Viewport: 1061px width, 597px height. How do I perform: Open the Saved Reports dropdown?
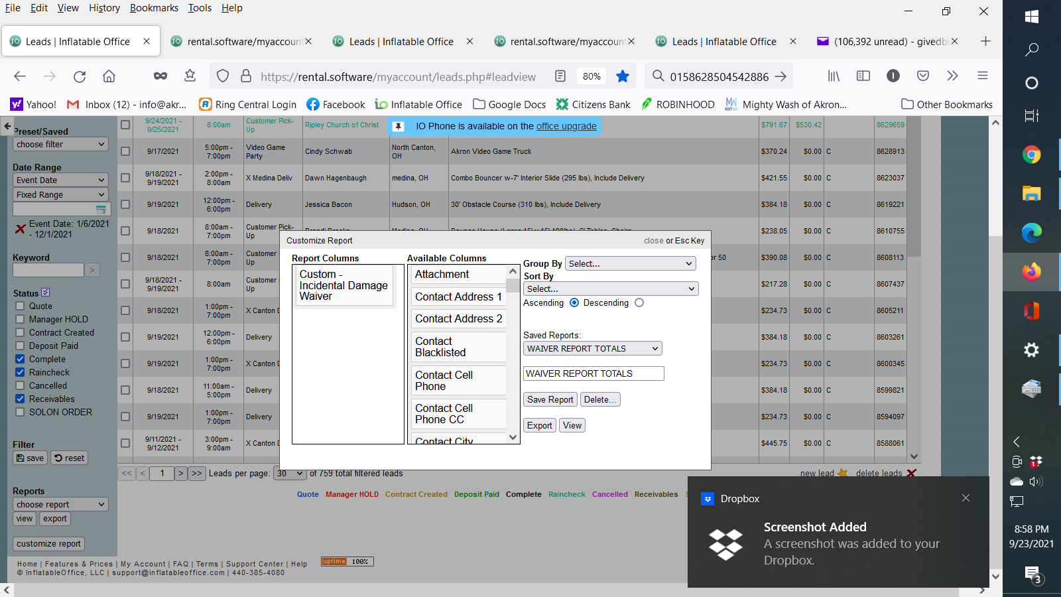click(592, 349)
